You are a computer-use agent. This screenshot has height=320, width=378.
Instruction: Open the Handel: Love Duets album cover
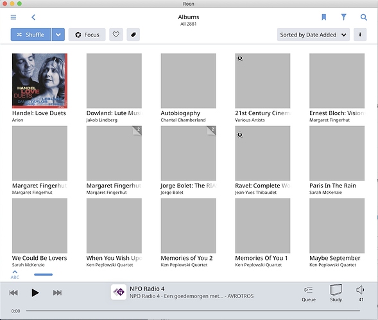pos(40,81)
